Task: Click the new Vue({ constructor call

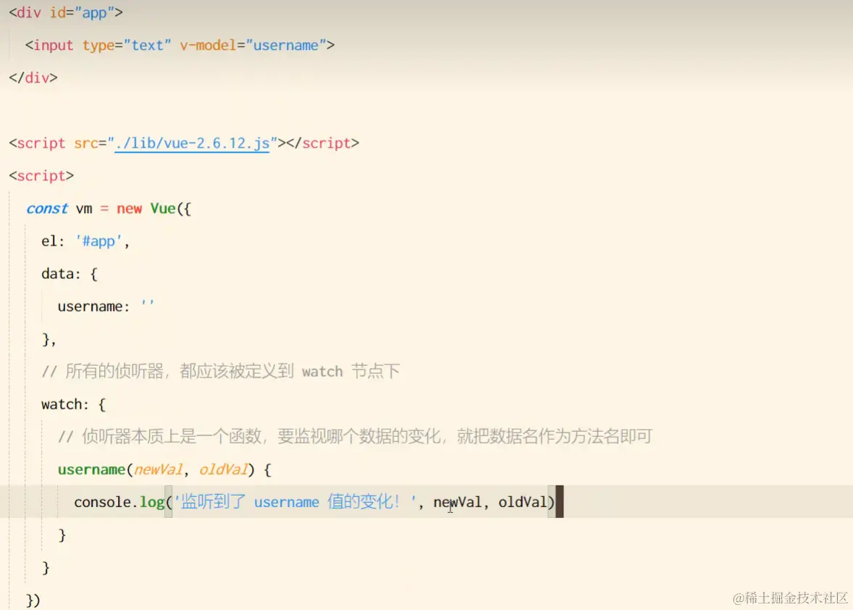Action: click(154, 209)
